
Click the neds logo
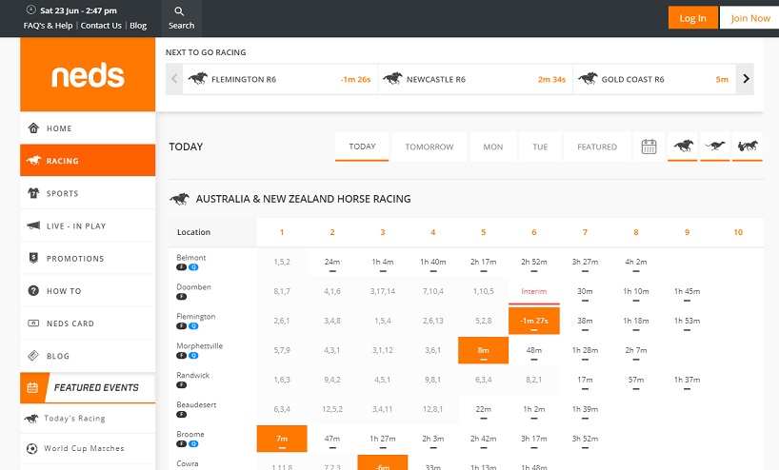coord(88,76)
